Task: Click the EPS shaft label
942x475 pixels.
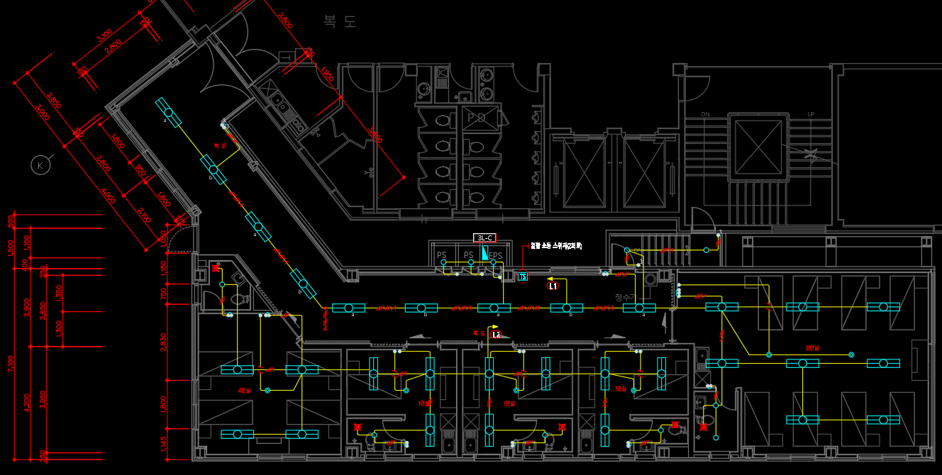Action: (x=496, y=255)
